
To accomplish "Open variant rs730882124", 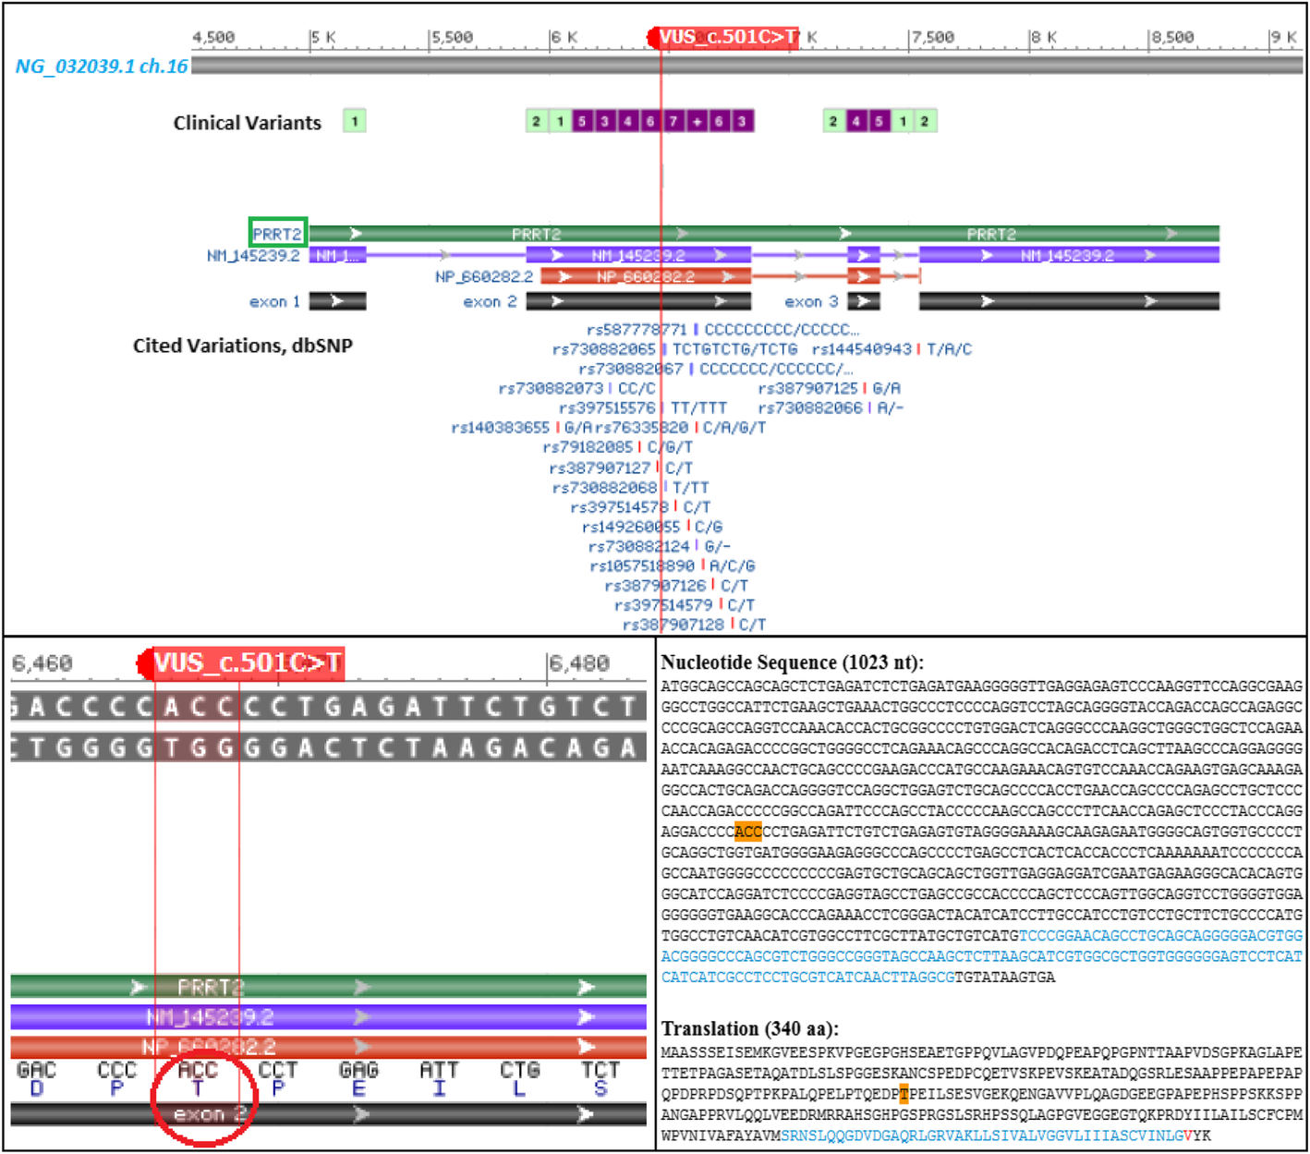I will (x=639, y=546).
